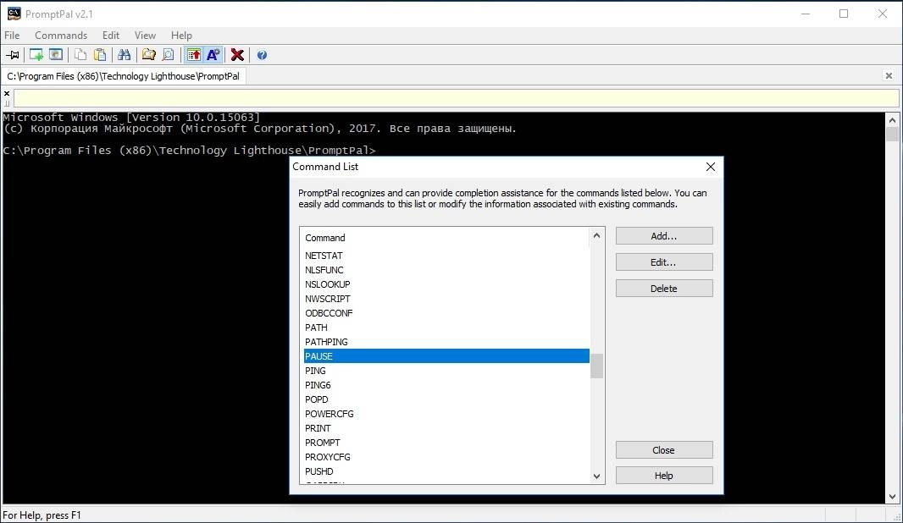Click the magnifier document search icon
Image resolution: width=903 pixels, height=523 pixels.
168,55
